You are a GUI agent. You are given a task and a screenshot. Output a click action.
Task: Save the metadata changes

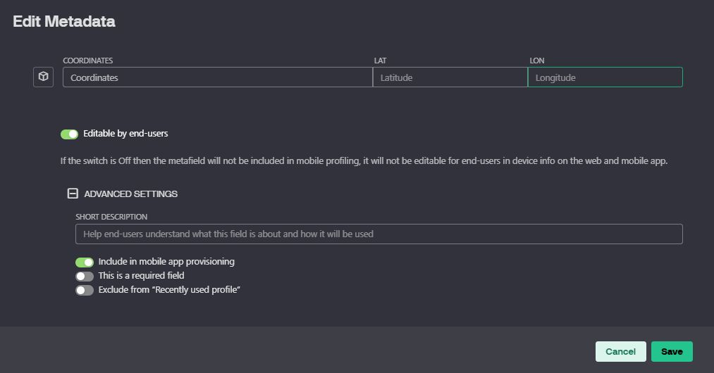pos(672,352)
